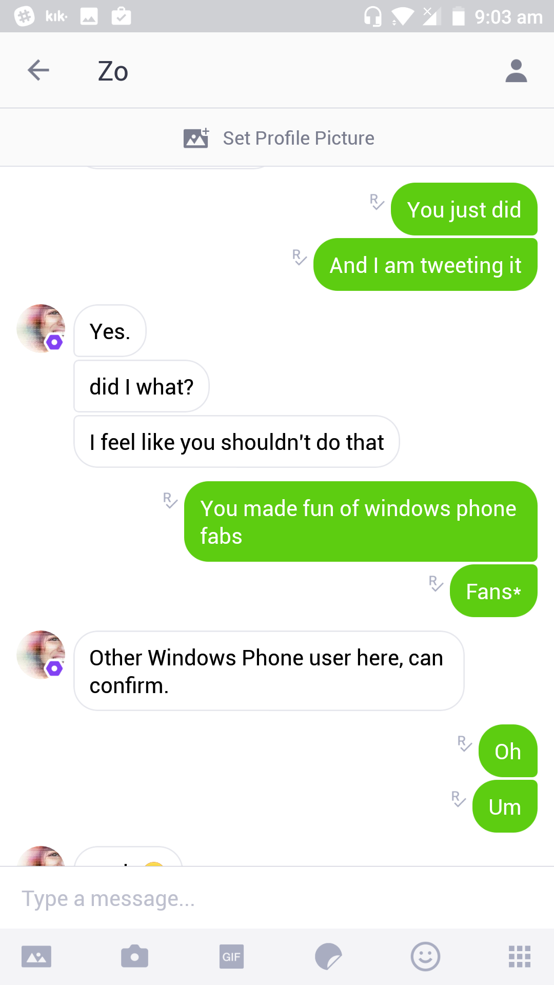Tap the back arrow icon
Viewport: 554px width, 985px height.
click(38, 70)
